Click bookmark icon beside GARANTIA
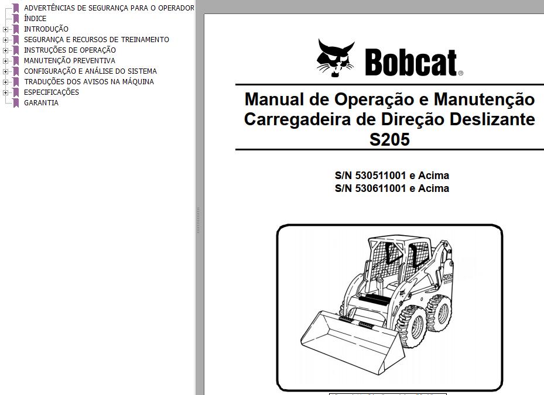The image size is (544, 395). [x=16, y=103]
